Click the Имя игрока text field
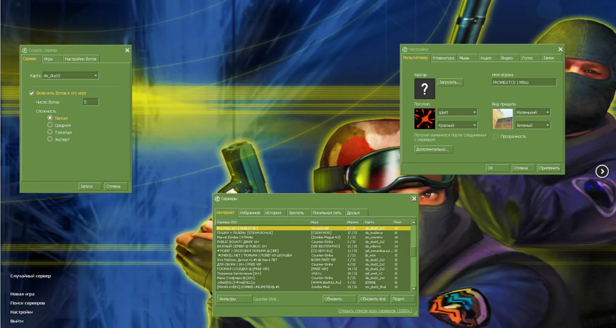616x328 pixels. coord(524,83)
